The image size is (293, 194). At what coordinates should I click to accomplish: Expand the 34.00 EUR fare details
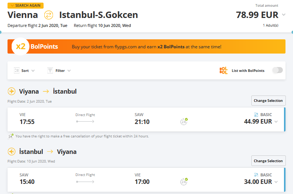point(276,182)
